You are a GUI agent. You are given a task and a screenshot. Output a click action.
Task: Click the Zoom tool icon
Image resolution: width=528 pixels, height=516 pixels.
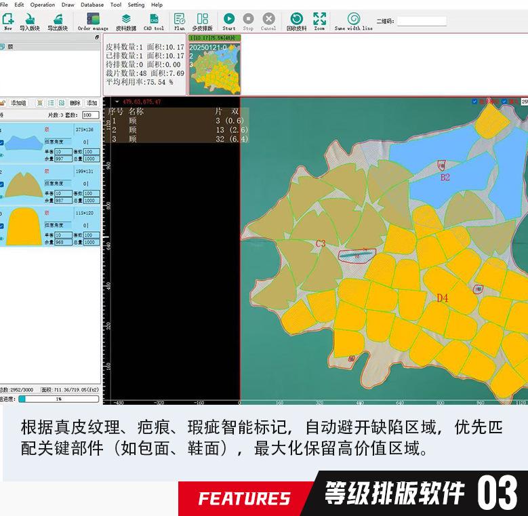[319, 20]
